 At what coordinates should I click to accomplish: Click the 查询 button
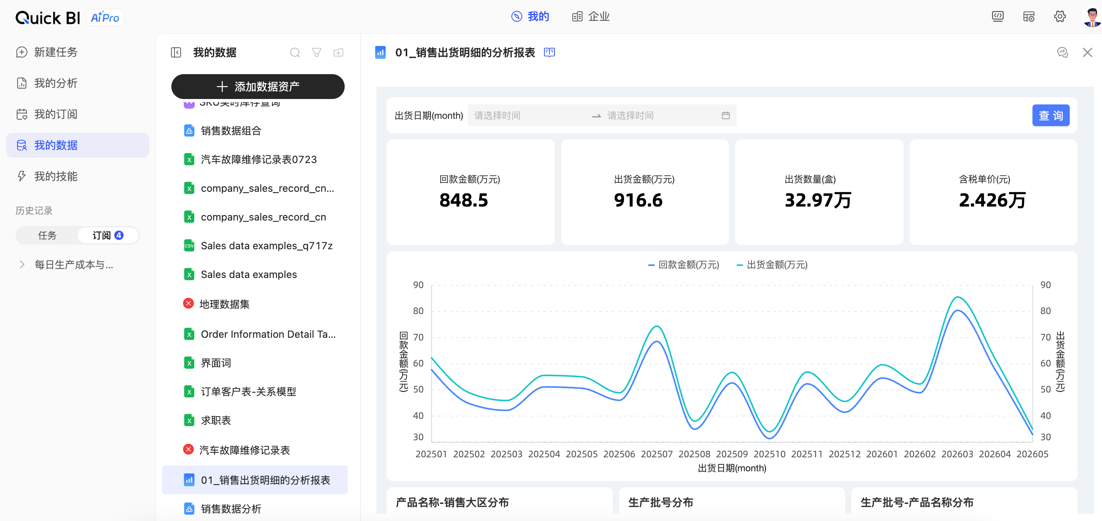point(1051,115)
